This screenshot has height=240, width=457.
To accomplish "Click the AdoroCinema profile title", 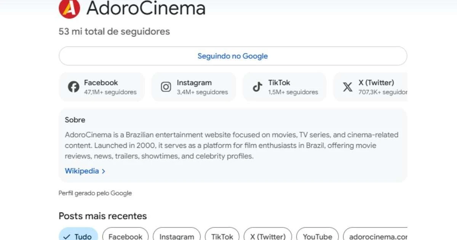I will click(x=146, y=8).
